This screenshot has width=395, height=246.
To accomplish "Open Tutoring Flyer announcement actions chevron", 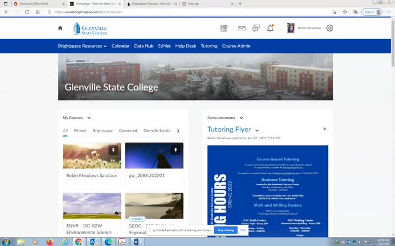I will 257,130.
